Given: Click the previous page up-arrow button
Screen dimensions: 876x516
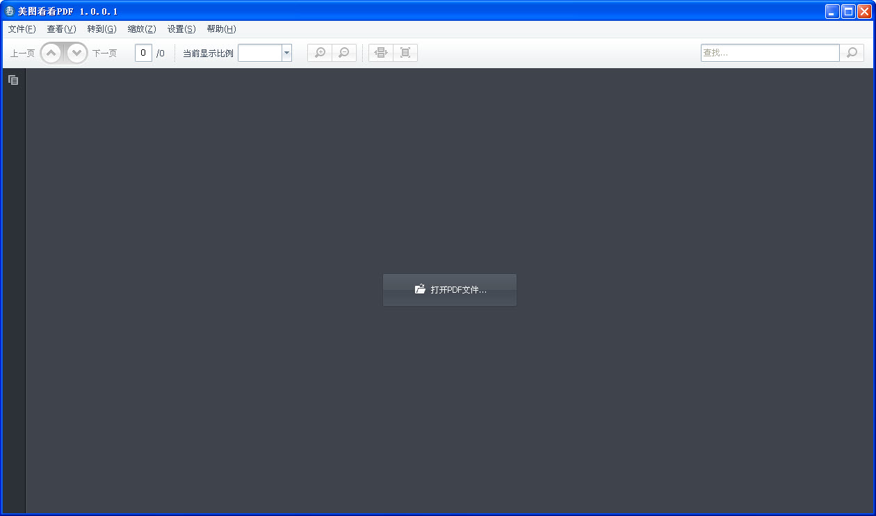Looking at the screenshot, I should coord(51,54).
